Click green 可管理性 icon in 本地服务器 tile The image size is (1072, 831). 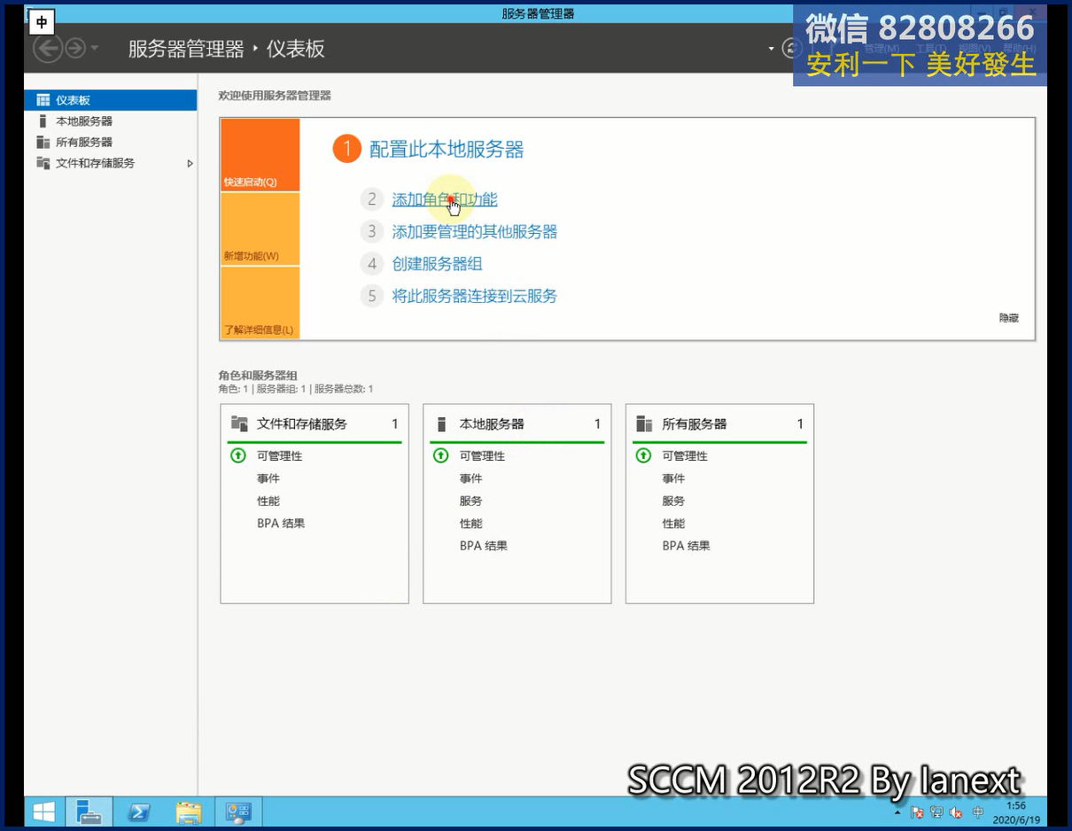(441, 455)
